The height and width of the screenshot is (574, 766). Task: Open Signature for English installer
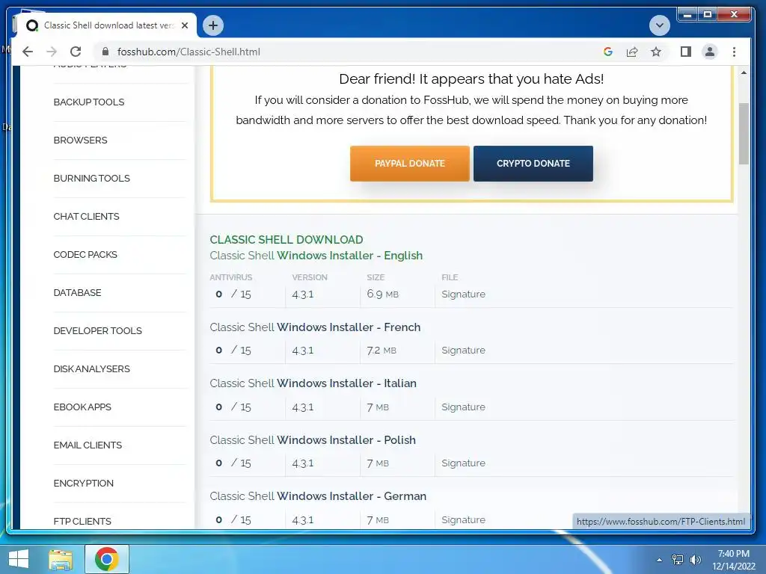click(463, 294)
